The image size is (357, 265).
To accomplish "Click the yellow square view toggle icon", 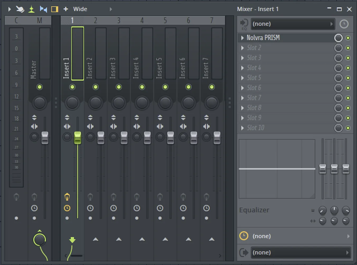I will pyautogui.click(x=55, y=9).
